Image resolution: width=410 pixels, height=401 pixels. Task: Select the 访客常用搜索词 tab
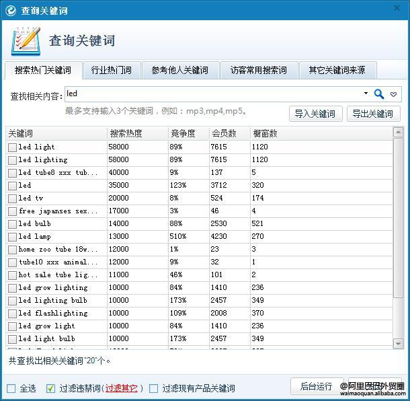[x=258, y=70]
